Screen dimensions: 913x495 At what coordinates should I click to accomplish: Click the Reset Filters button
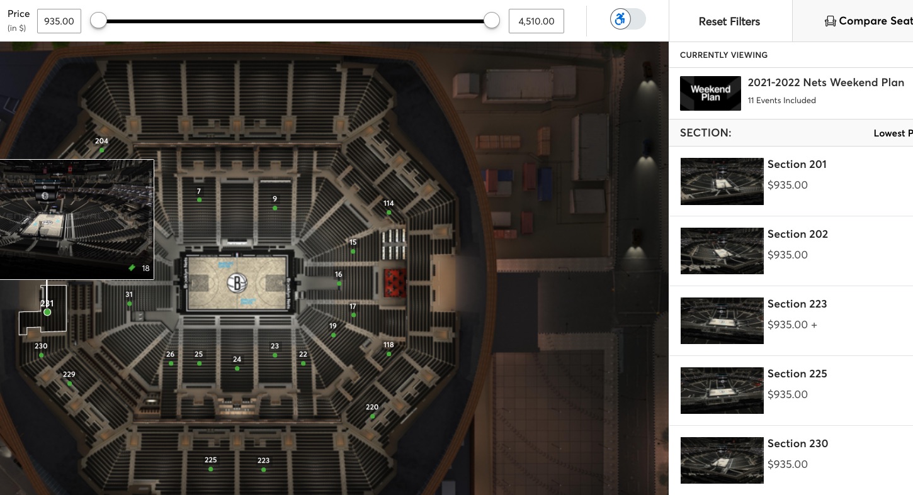729,21
